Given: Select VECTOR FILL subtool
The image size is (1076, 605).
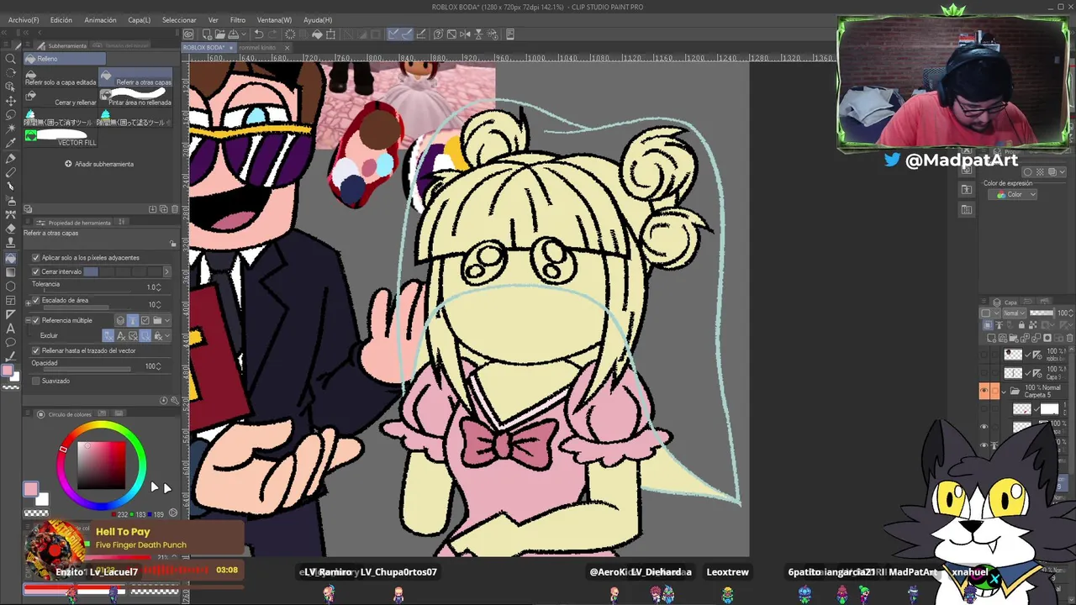Looking at the screenshot, I should coord(61,138).
